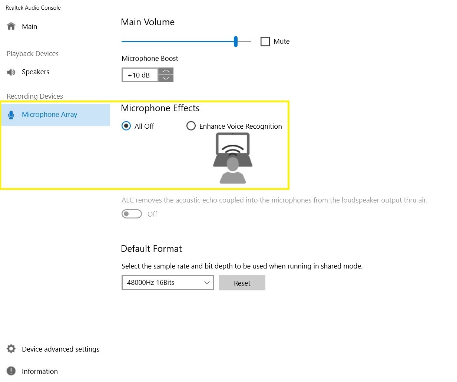
Task: Click the gear icon for advanced settings
Action: 11,349
